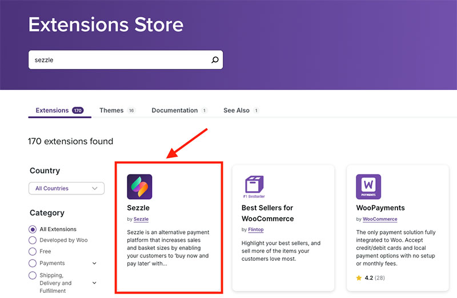This screenshot has width=457, height=298.
Task: Open Best Sellers for WooCommerce title
Action: (267, 213)
